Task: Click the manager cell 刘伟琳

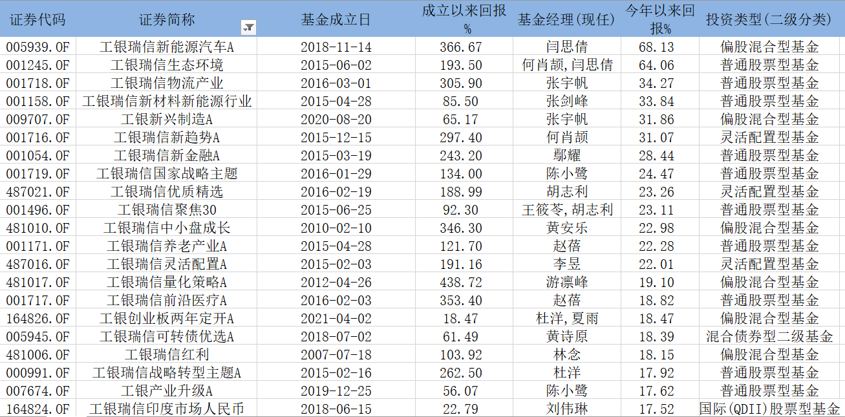Action: click(x=567, y=409)
